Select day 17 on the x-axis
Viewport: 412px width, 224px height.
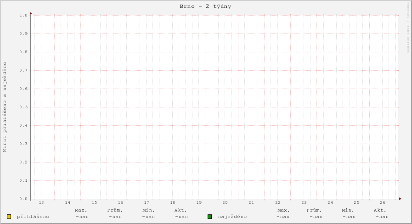point(147,202)
